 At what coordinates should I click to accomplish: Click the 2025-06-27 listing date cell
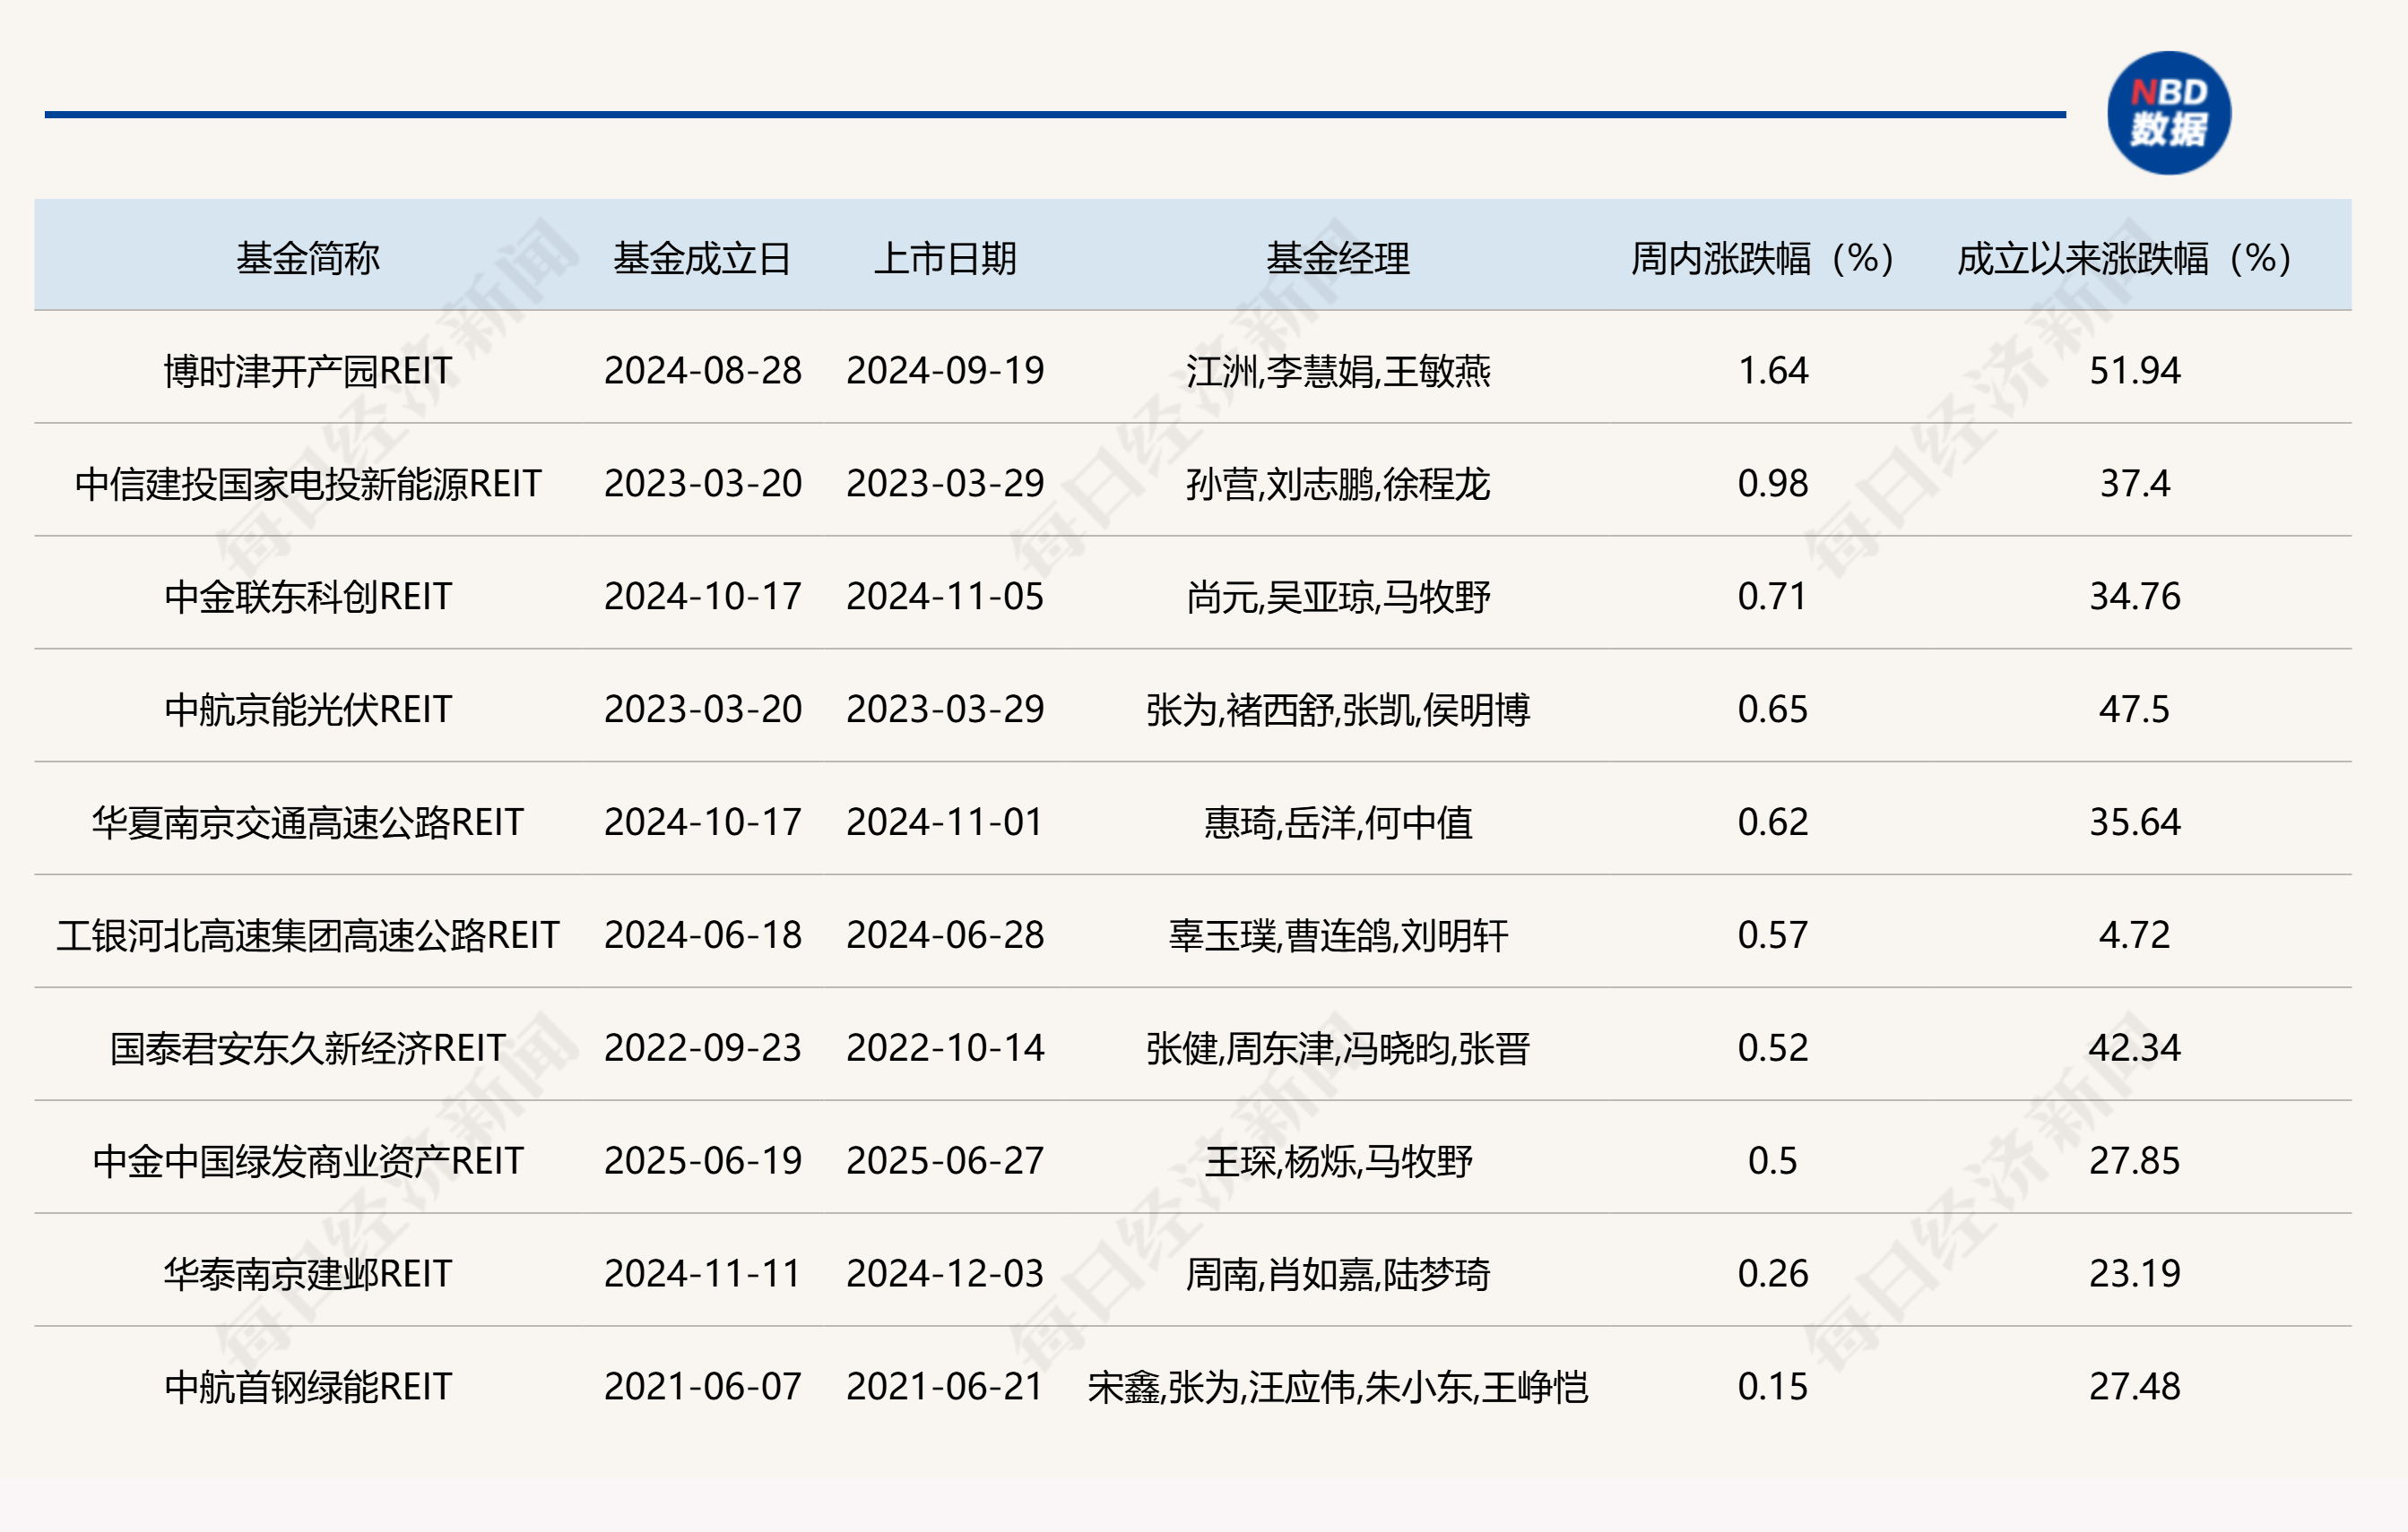[945, 1161]
